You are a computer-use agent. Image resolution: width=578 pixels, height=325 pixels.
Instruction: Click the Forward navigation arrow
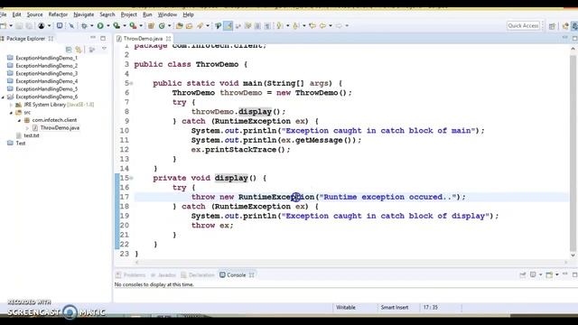[x=339, y=26]
